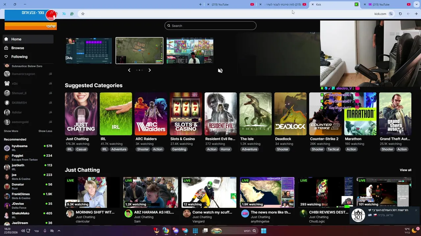
Task: Open ShakoMako's IRL channel in sidebar
Action: tap(28, 215)
